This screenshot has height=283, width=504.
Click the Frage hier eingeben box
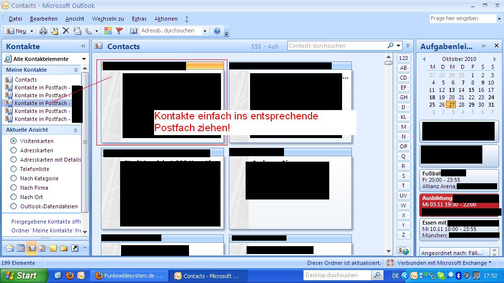point(463,19)
